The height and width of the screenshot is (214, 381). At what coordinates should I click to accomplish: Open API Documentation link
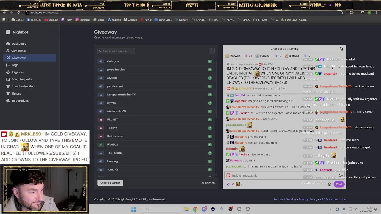coord(333,199)
